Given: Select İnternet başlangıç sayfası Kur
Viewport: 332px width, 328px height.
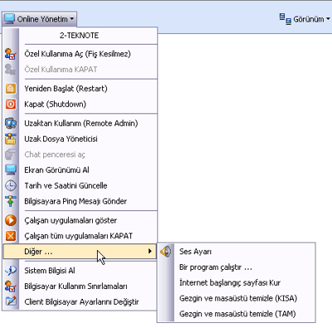Looking at the screenshot, I should (x=237, y=282).
